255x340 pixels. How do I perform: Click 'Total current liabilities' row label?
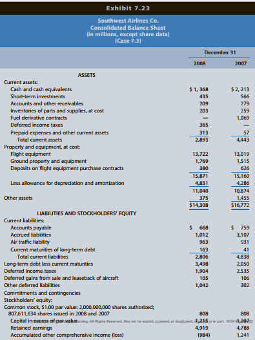tap(43, 257)
